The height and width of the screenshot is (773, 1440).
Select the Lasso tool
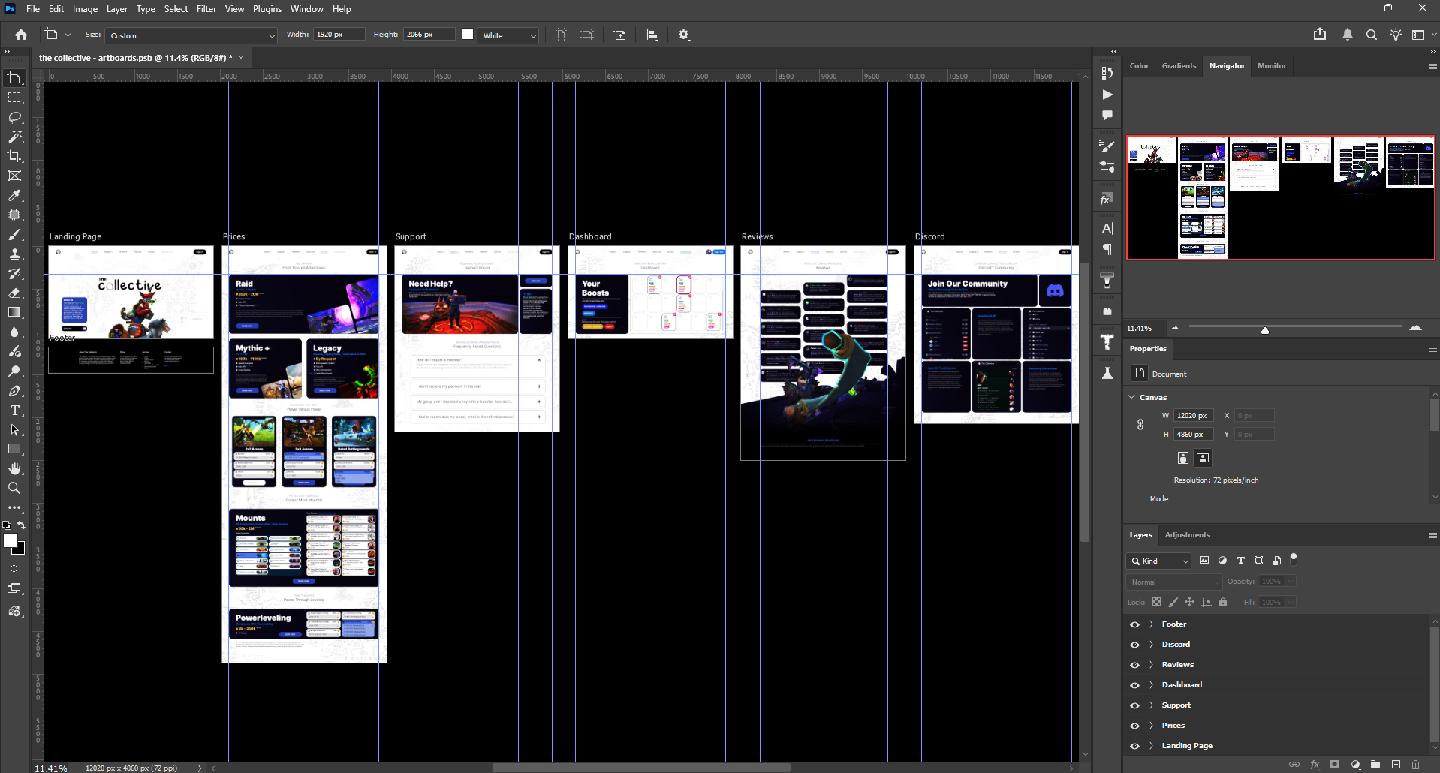(14, 118)
